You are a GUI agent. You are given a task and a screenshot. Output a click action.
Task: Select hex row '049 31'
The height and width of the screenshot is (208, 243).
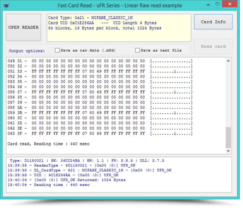[100, 61]
